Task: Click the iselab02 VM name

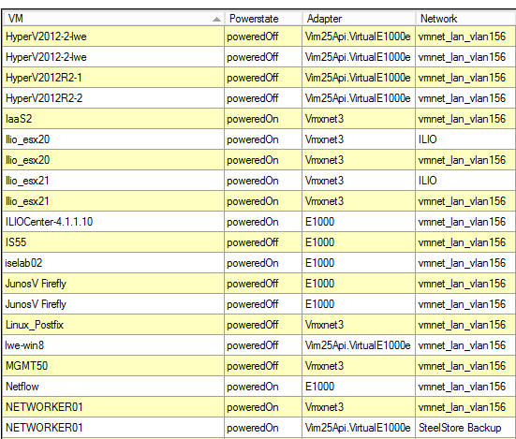Action: (23, 263)
